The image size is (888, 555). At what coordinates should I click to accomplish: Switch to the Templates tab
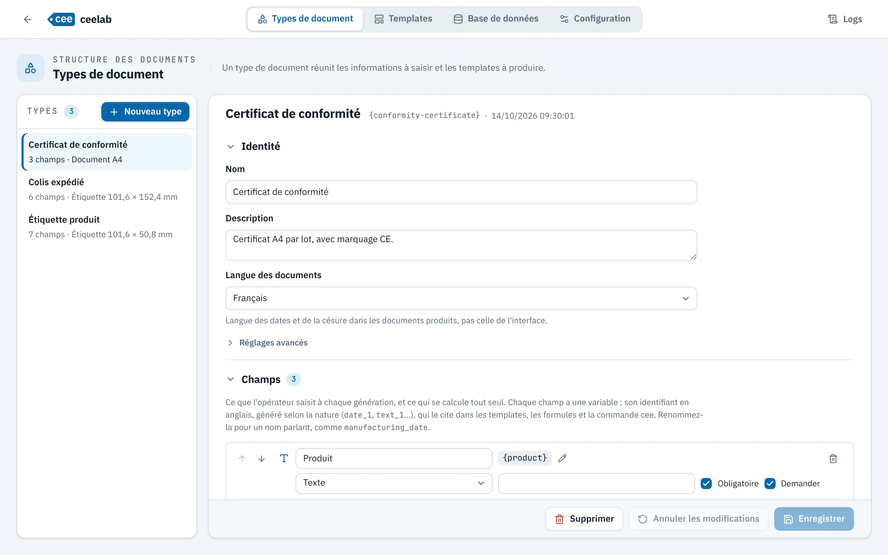(403, 19)
